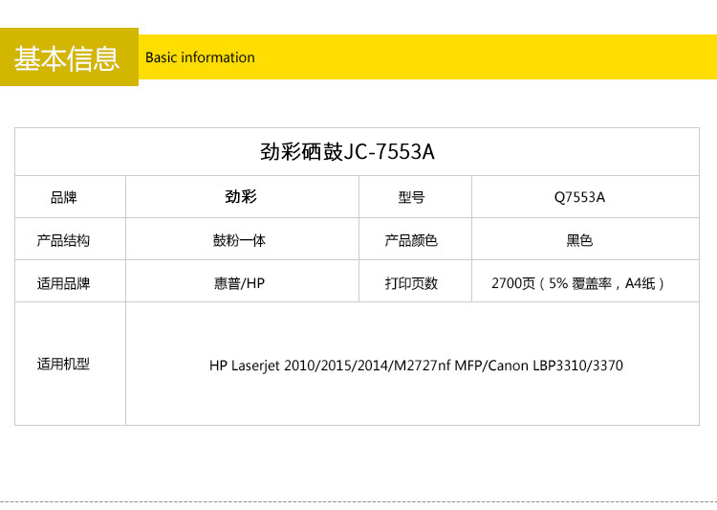Select the 黑色 color value

[579, 240]
